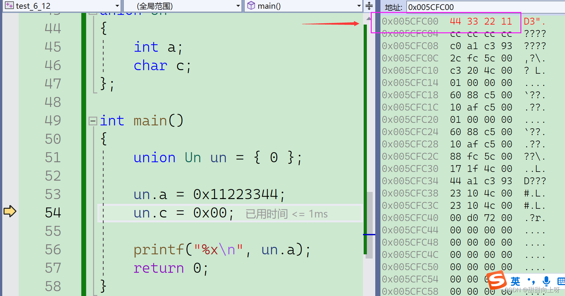Click the C++ file icon beside test_6_12
Image resolution: width=565 pixels, height=296 pixels.
[x=9, y=5]
